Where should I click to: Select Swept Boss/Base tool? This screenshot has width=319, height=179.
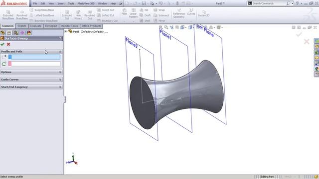click(x=42, y=10)
